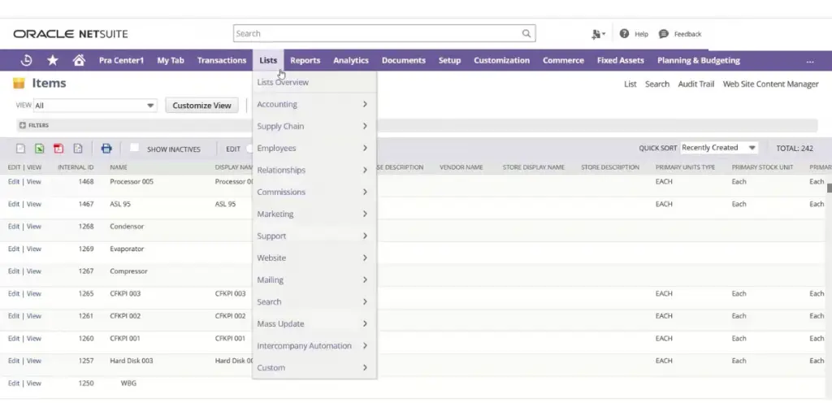The image size is (832, 416).
Task: Click the Customize View button
Action: (201, 106)
